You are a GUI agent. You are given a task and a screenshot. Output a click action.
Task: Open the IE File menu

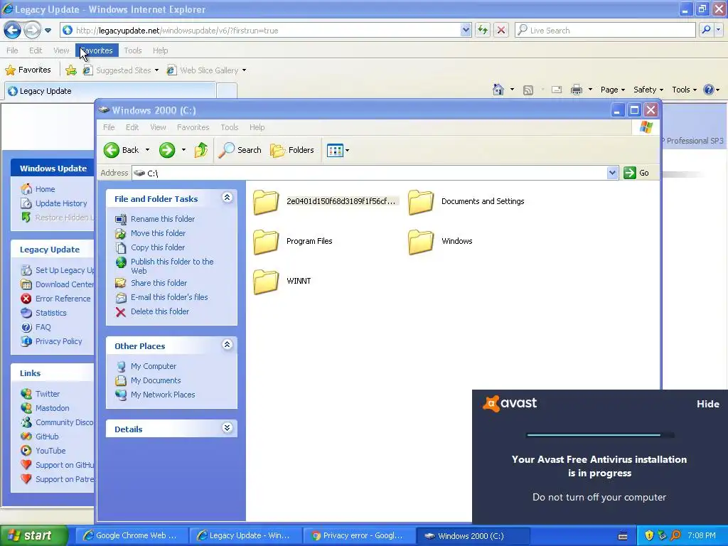(x=13, y=50)
